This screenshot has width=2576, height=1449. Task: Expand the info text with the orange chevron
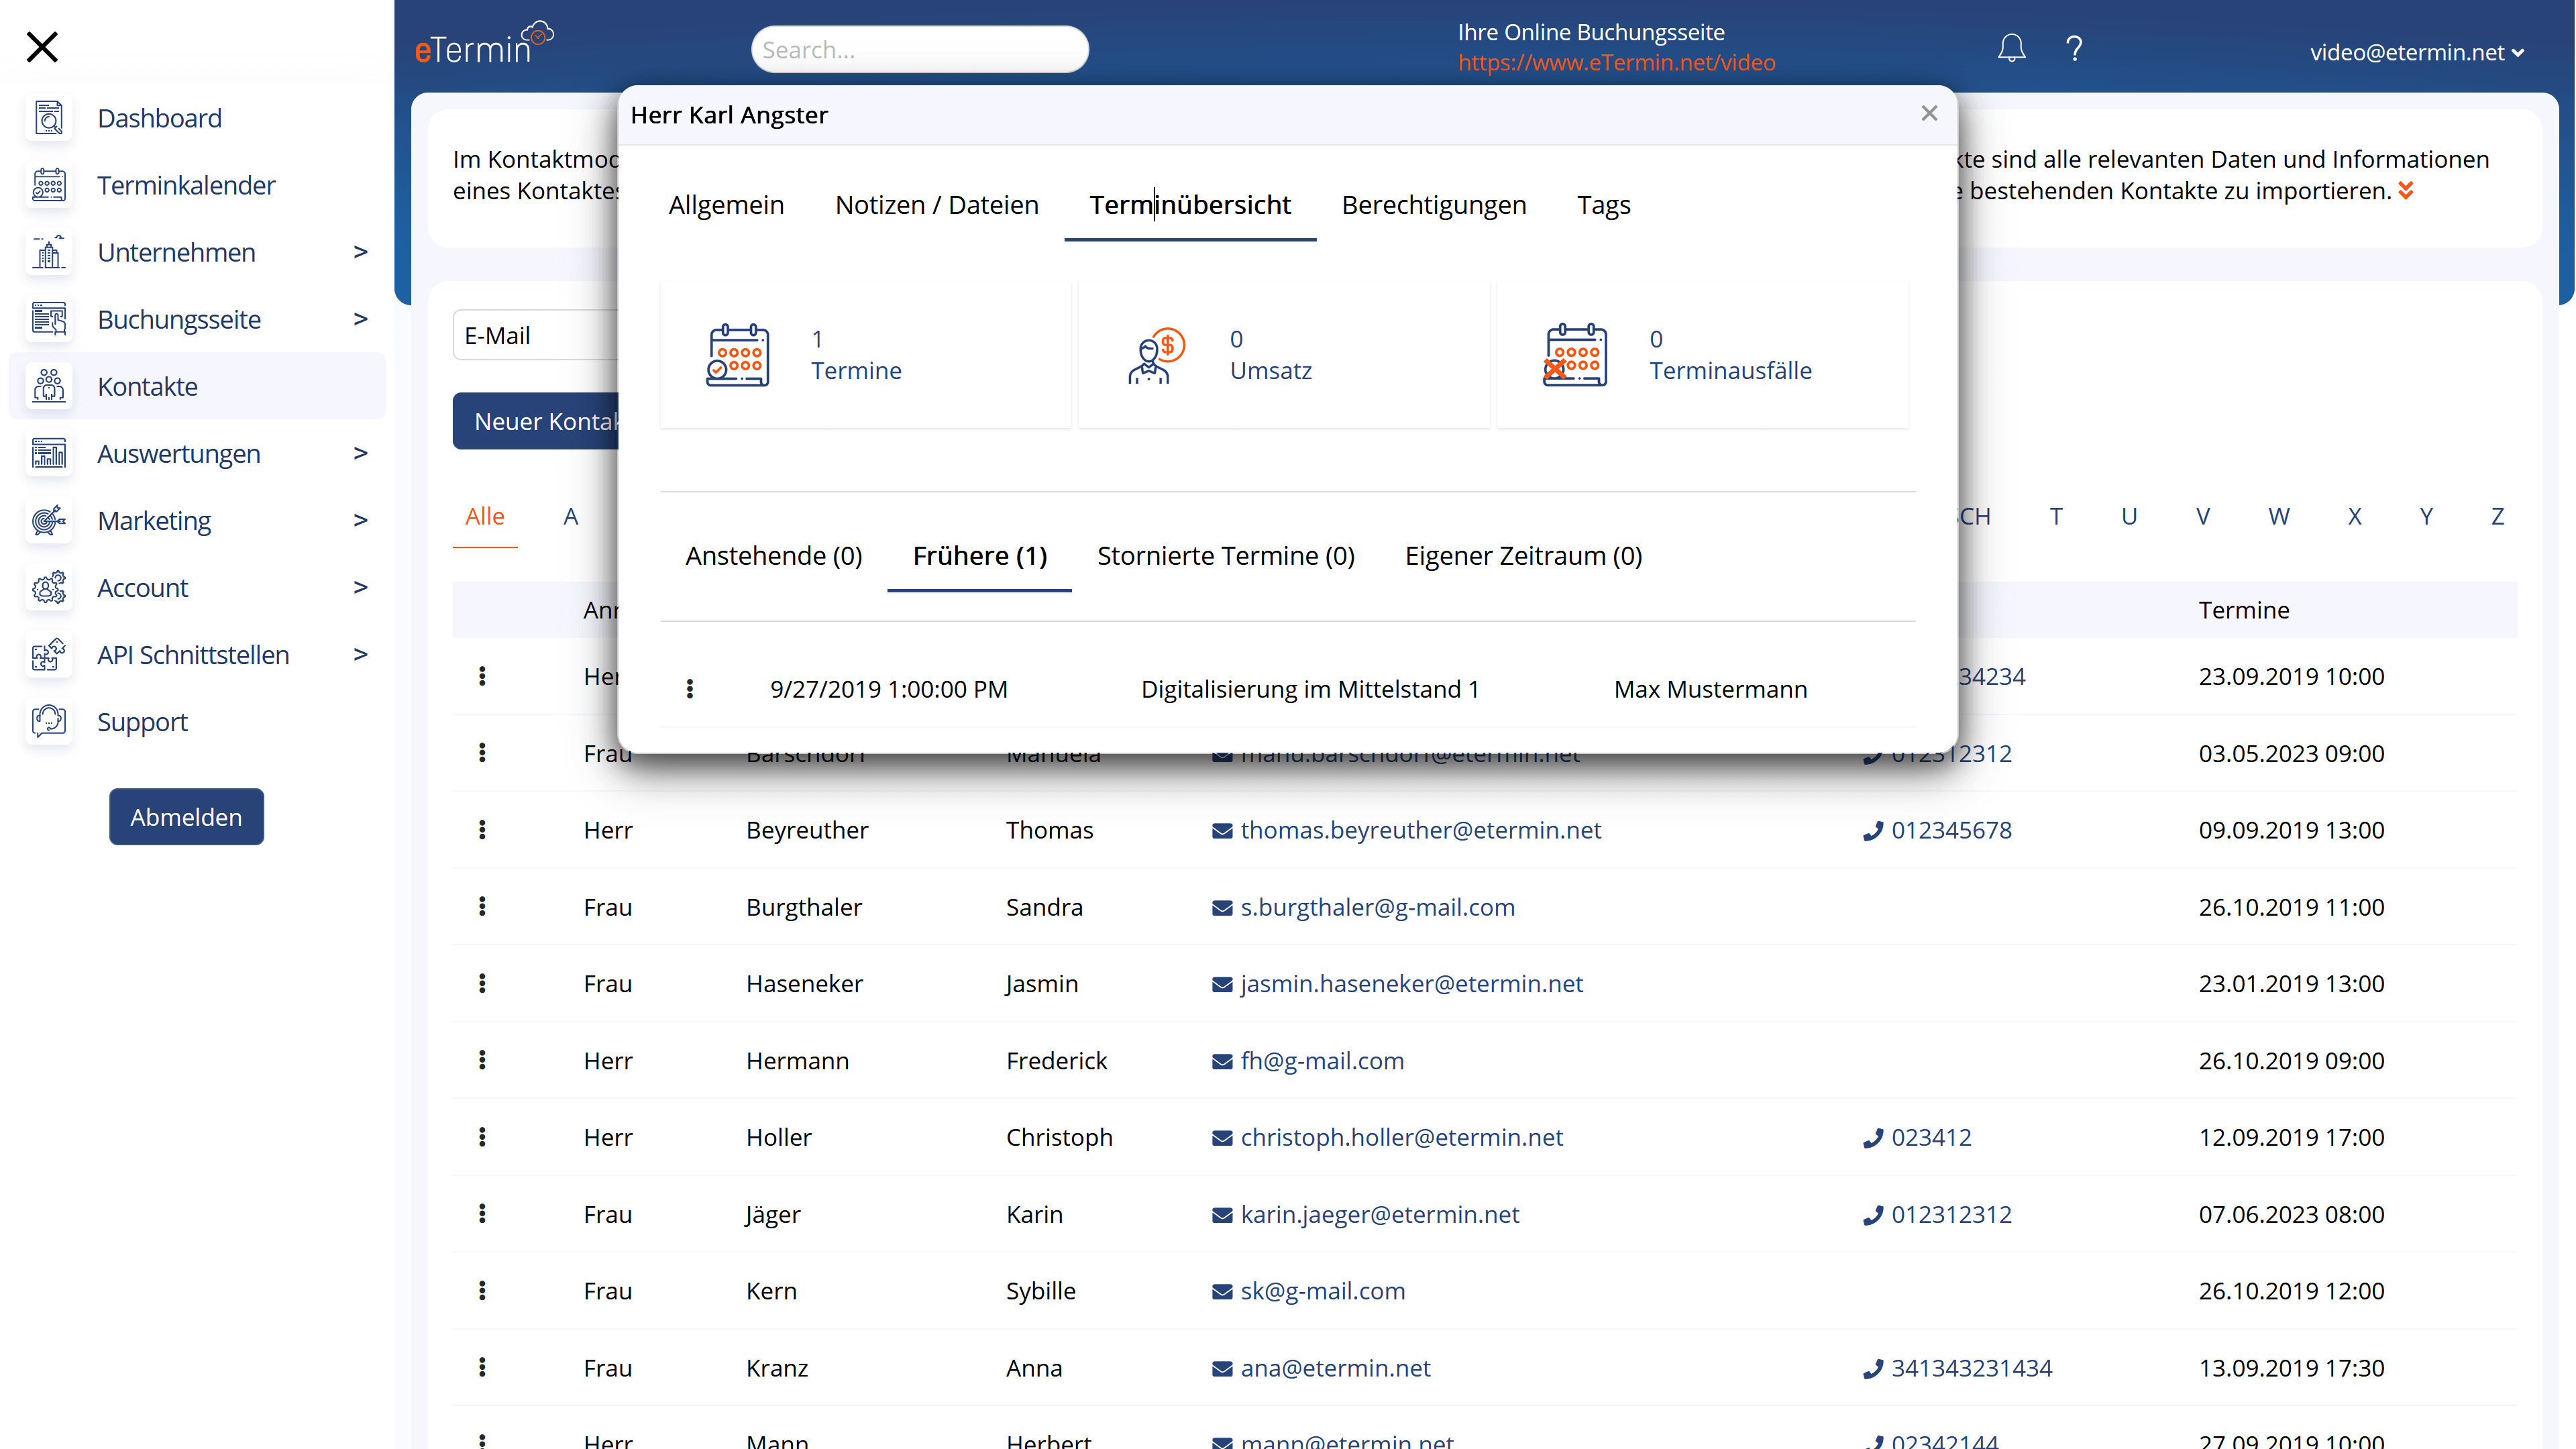pos(2406,190)
